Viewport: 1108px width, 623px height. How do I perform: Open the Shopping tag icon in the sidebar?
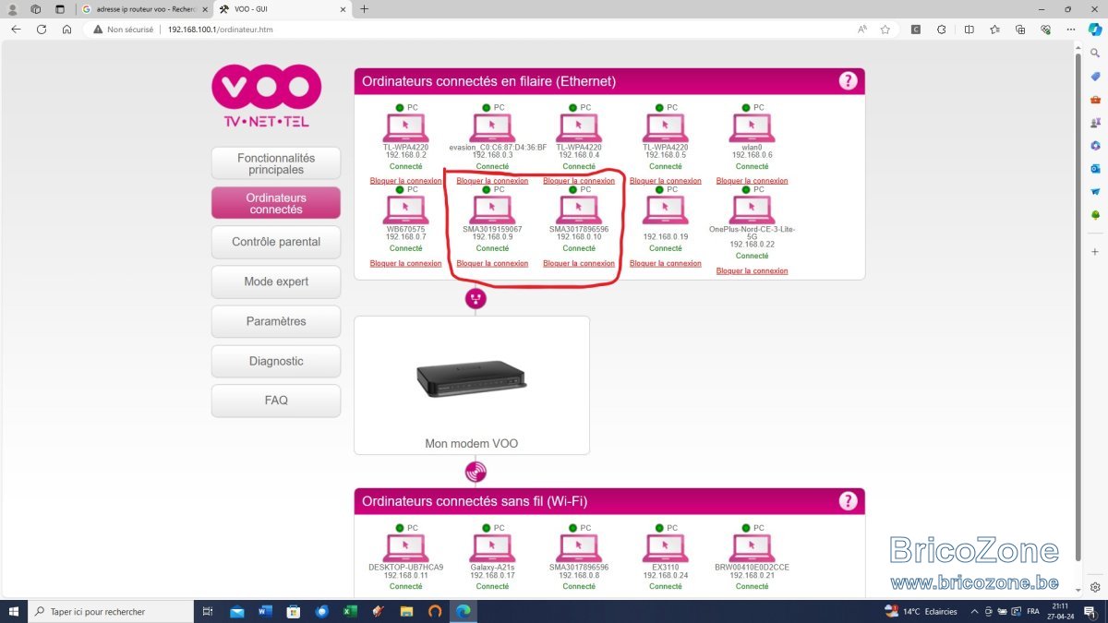(1095, 77)
